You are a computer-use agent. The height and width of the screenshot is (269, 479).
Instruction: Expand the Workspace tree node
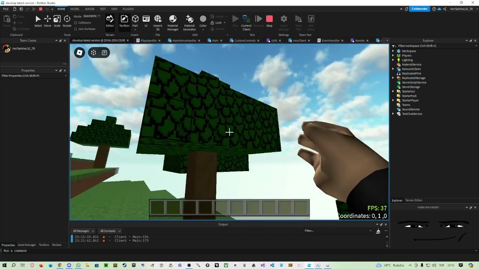pos(393,51)
